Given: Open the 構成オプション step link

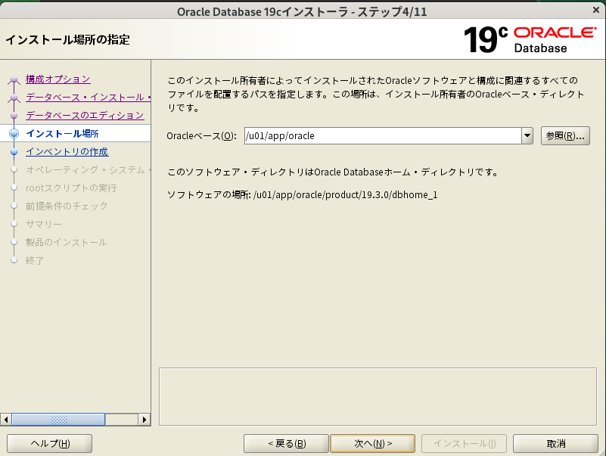Looking at the screenshot, I should click(x=58, y=79).
